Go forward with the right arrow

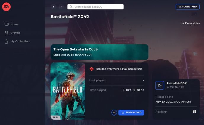[x=61, y=7]
